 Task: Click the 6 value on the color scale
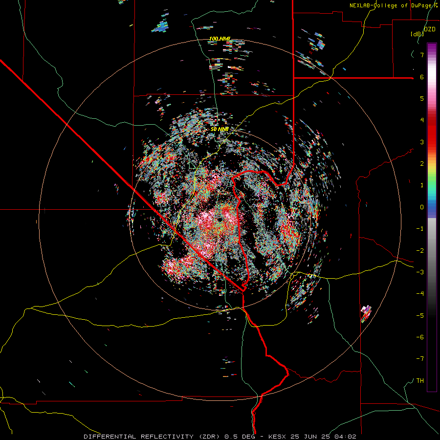coord(422,77)
